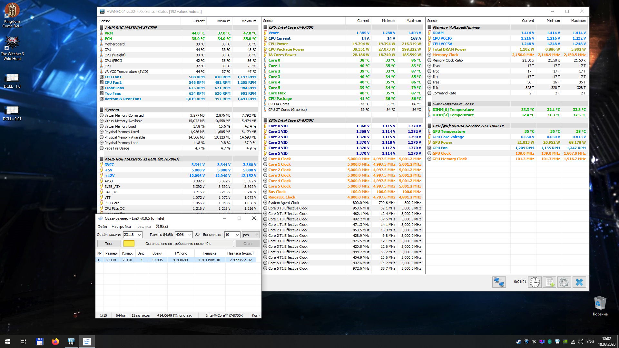
Task: Click volume icon in system tray
Action: tap(581, 342)
